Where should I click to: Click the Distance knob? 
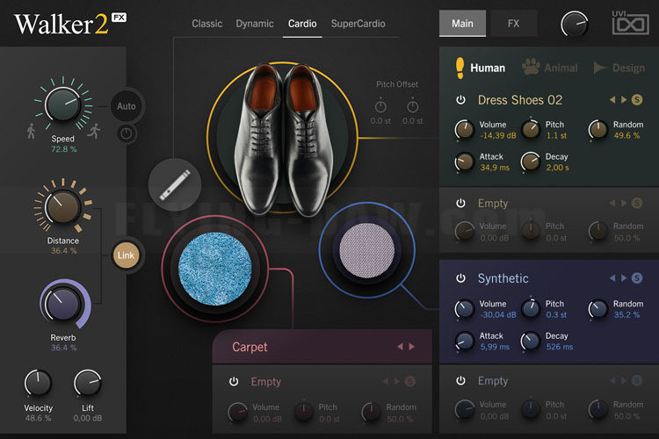[x=63, y=206]
